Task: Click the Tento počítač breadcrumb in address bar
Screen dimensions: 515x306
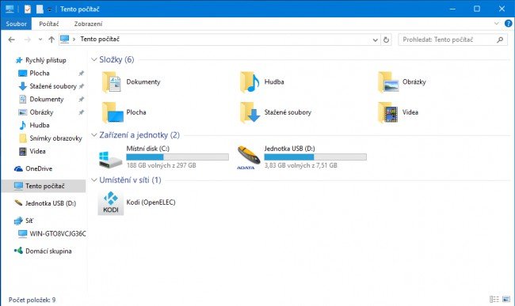Action: point(100,40)
